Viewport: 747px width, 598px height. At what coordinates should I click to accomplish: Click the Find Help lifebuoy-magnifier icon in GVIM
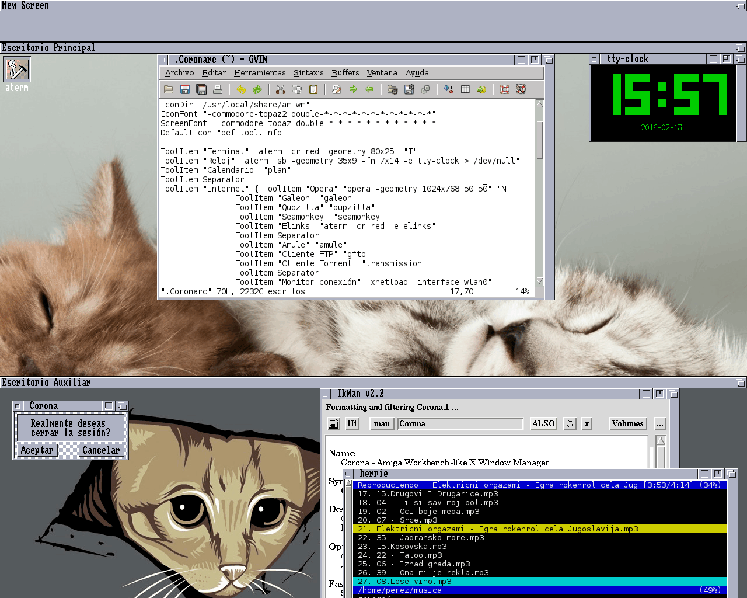521,89
